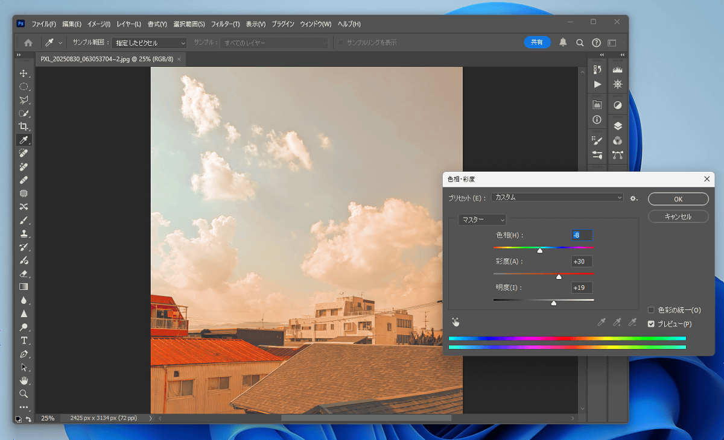Select the Brush tool
This screenshot has width=724, height=440.
pyautogui.click(x=24, y=220)
